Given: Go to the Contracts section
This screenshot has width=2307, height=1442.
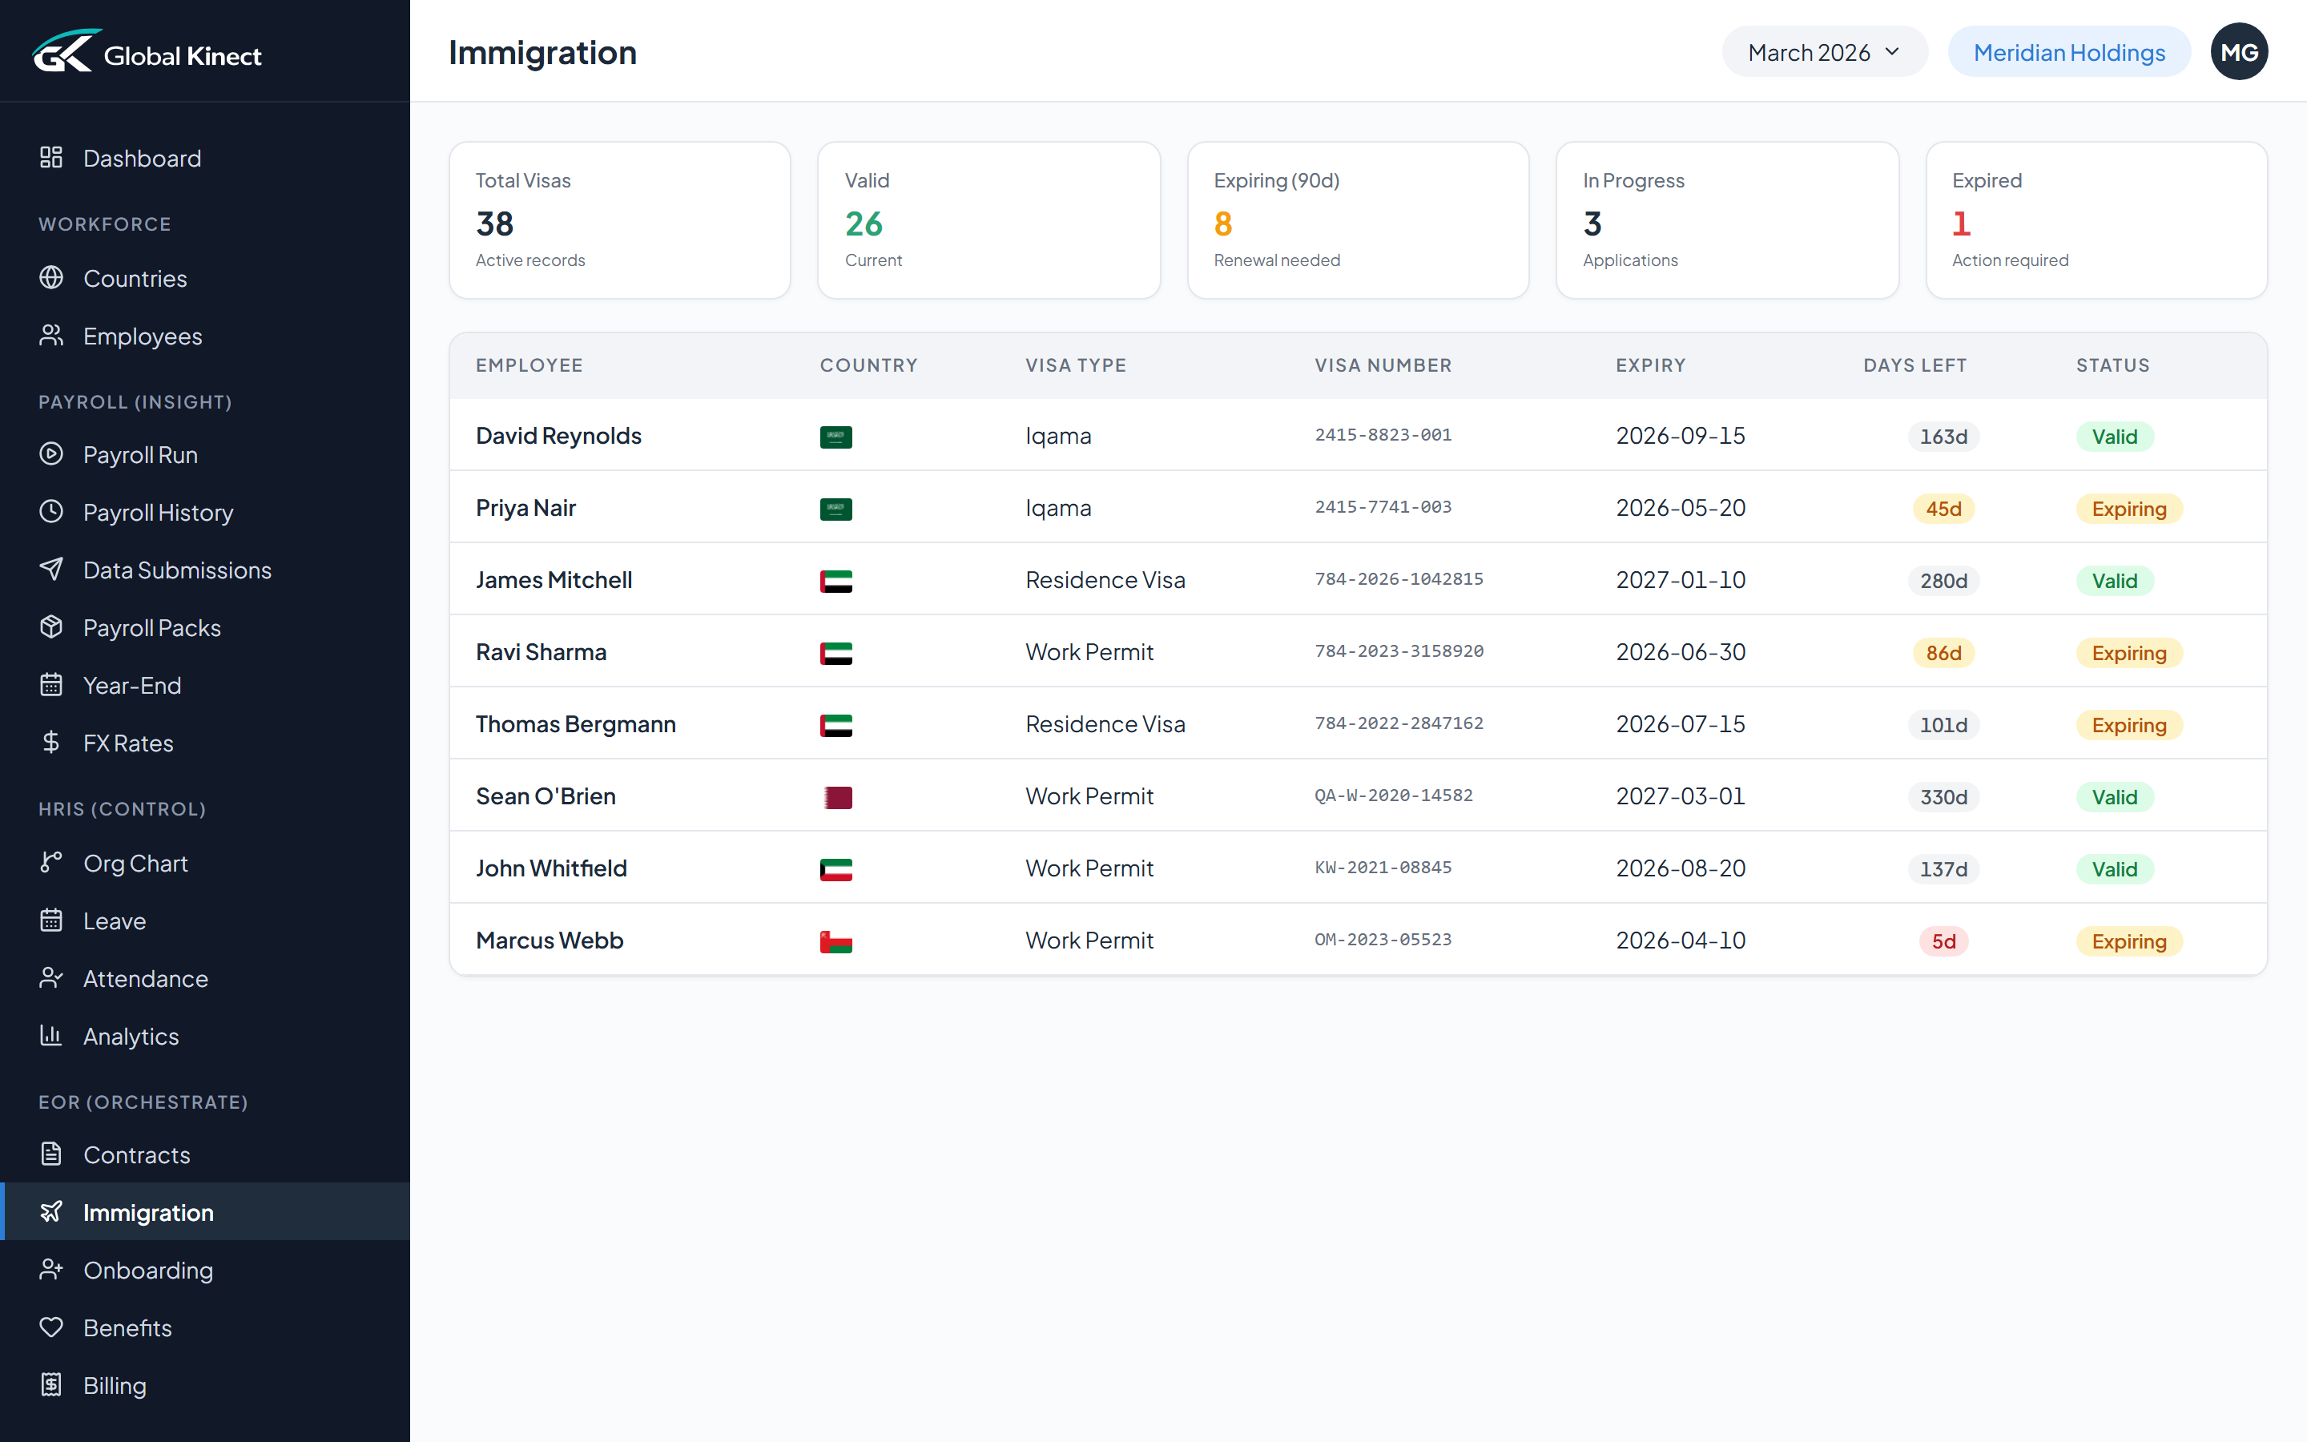Looking at the screenshot, I should click(139, 1154).
